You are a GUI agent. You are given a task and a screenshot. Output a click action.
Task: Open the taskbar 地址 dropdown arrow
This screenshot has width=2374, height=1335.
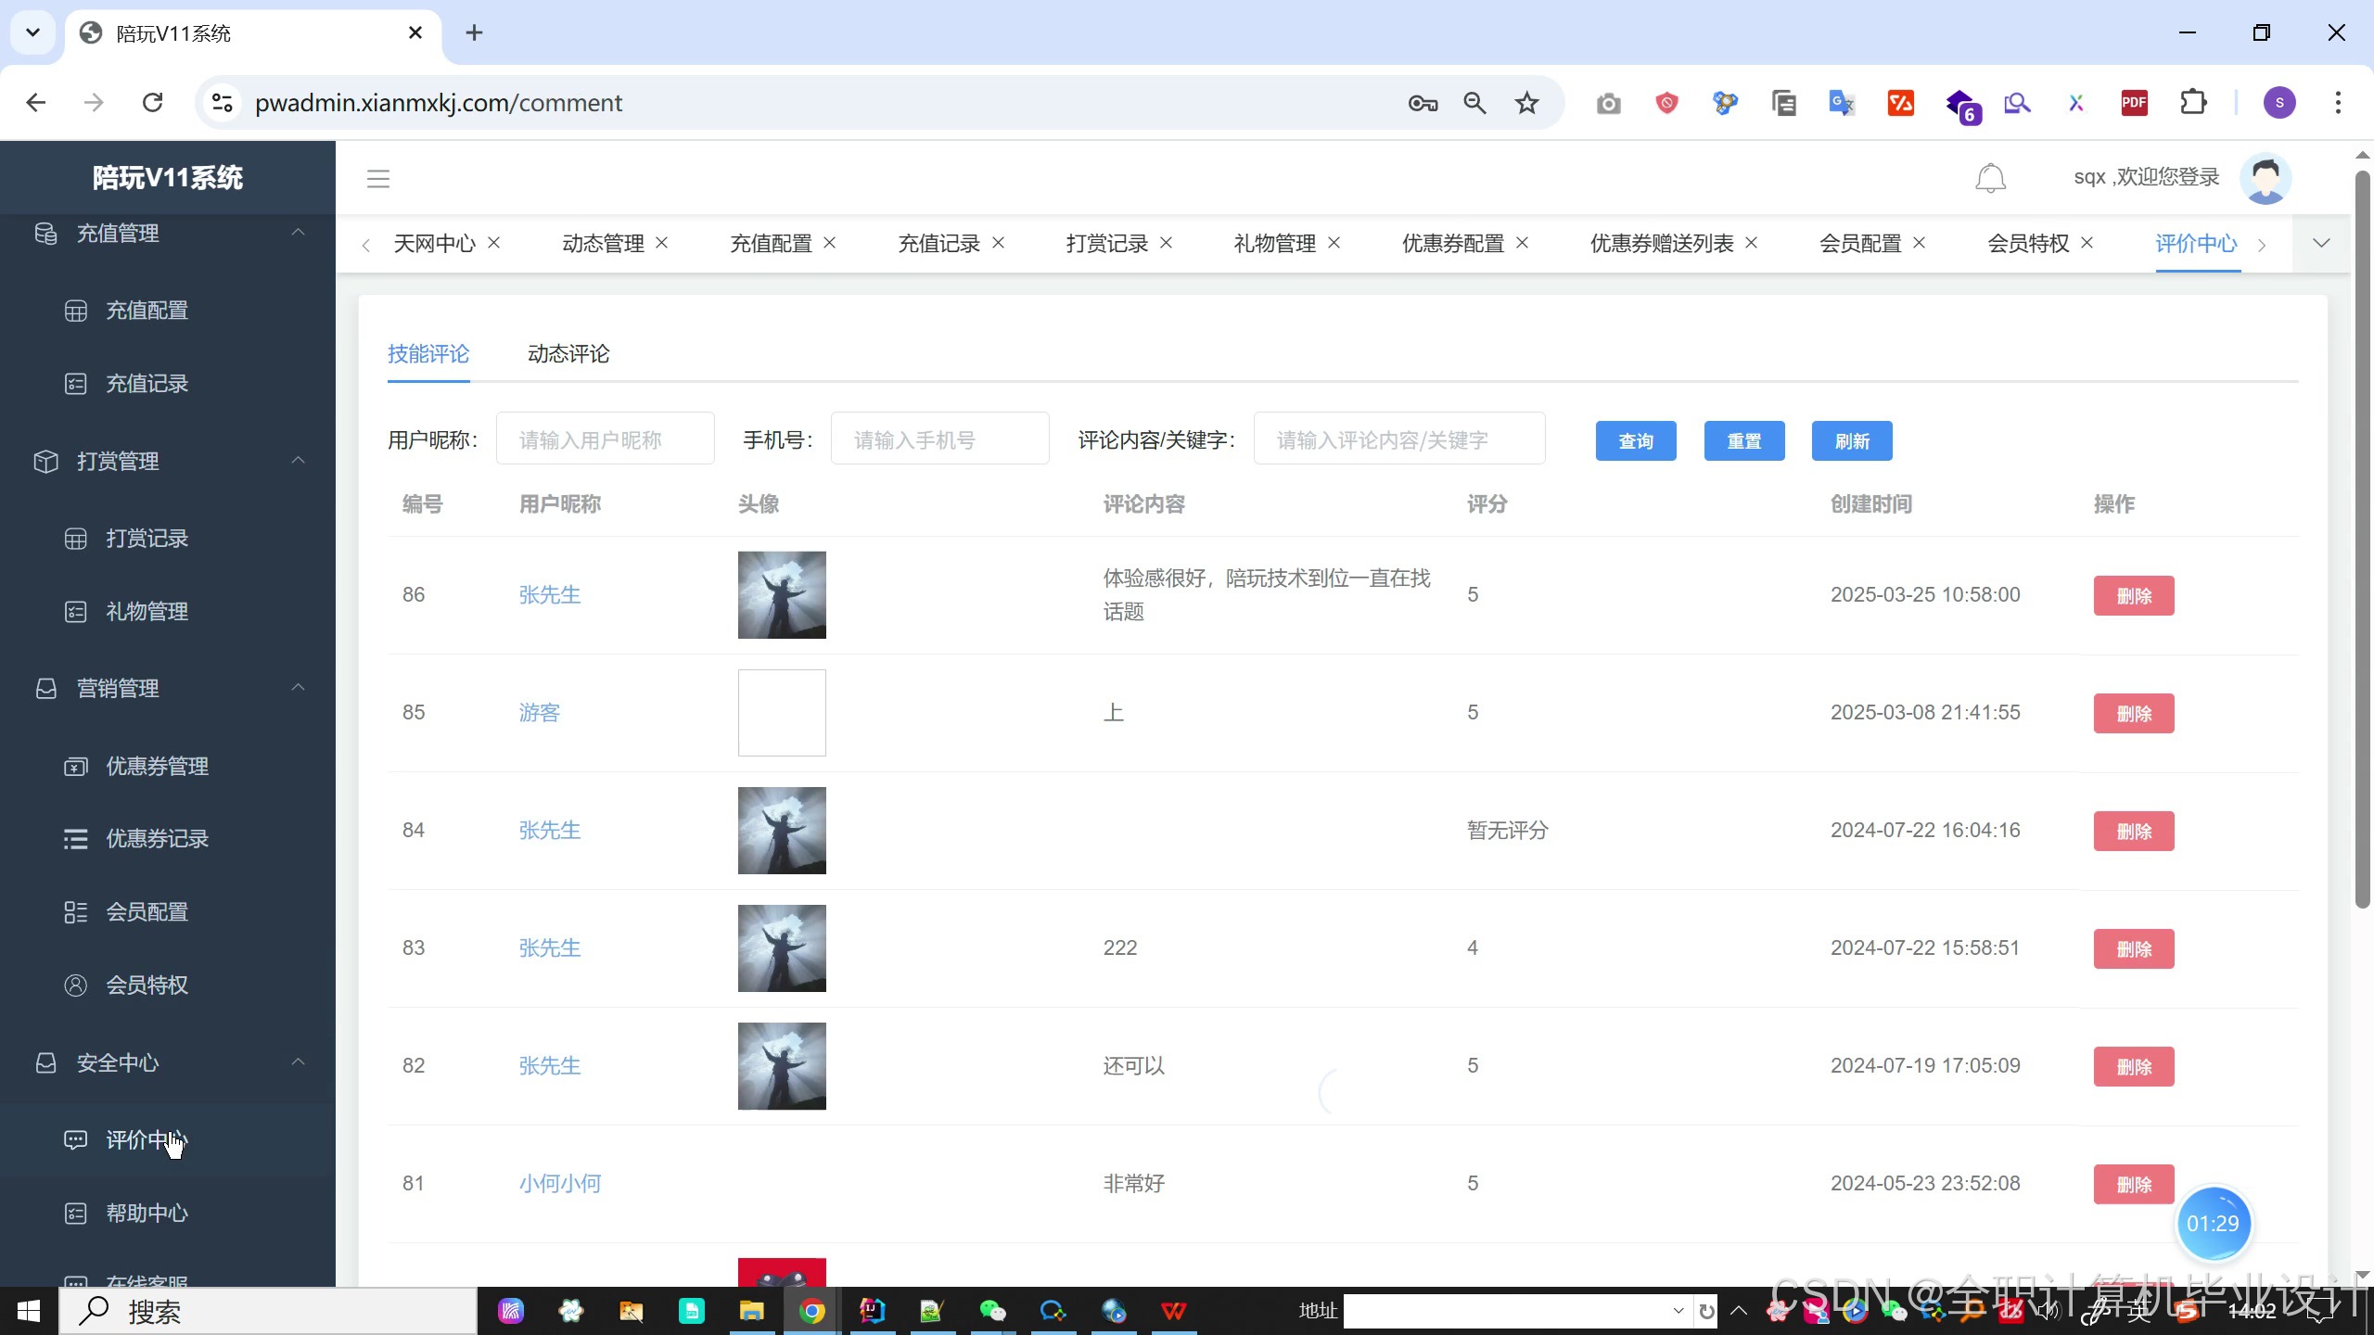1678,1311
